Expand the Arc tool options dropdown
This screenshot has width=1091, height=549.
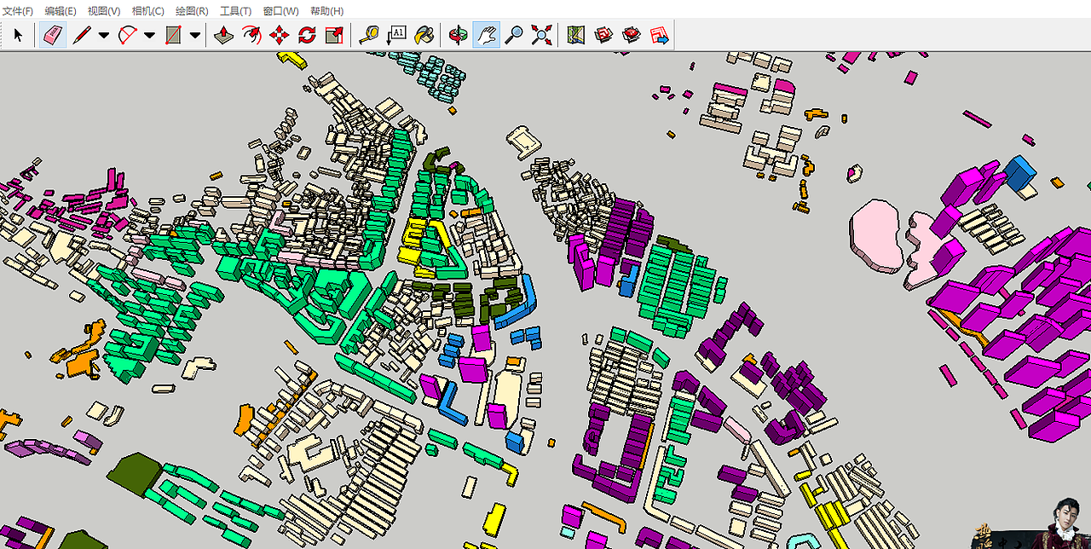pos(149,35)
